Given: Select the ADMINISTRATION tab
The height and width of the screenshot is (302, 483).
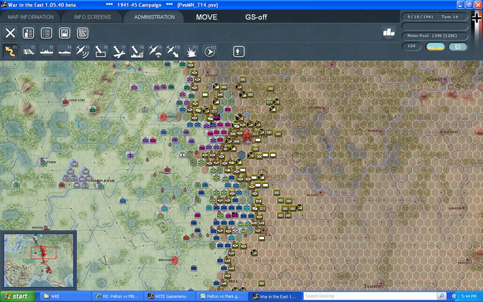Looking at the screenshot, I should [x=154, y=17].
